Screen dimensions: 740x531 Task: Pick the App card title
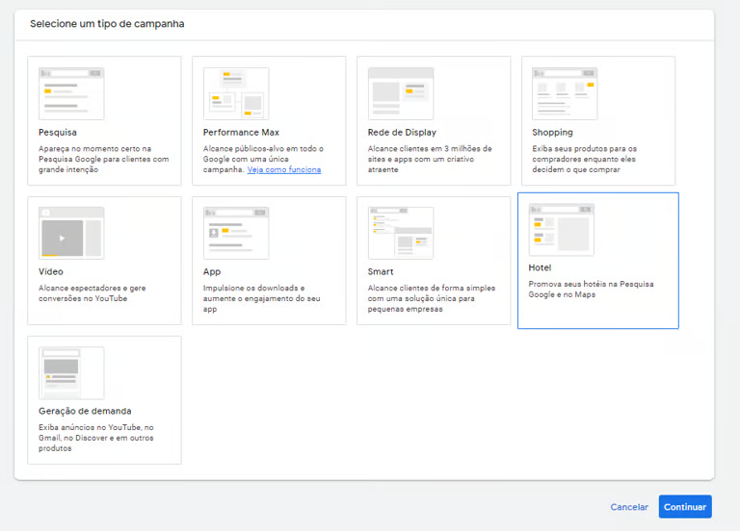(x=212, y=272)
